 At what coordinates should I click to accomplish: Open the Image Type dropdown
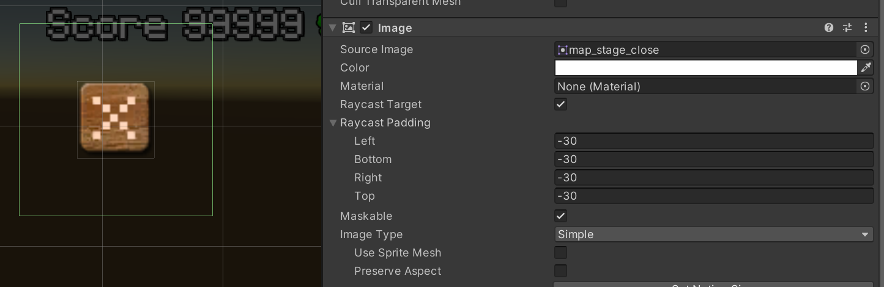click(x=713, y=234)
